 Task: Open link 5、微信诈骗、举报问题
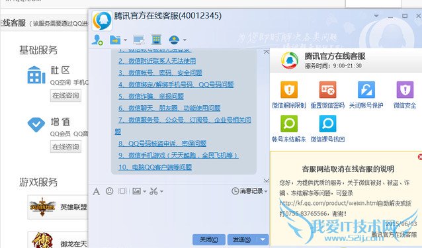(151, 97)
